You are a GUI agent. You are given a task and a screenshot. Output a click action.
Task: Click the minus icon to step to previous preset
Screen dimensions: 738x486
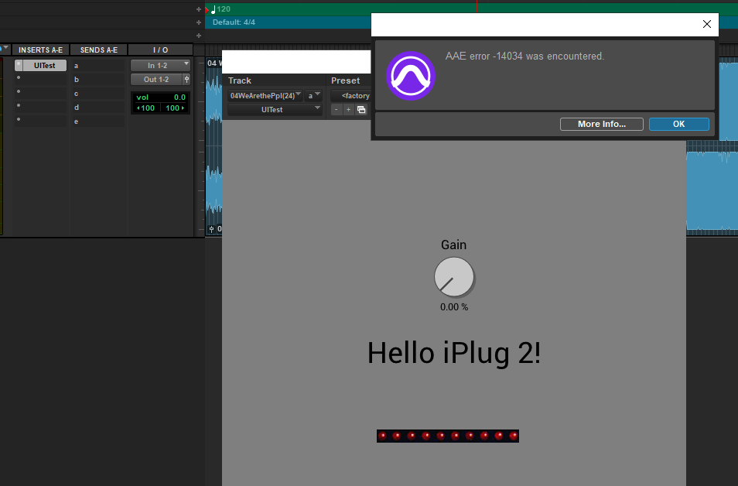tap(336, 109)
